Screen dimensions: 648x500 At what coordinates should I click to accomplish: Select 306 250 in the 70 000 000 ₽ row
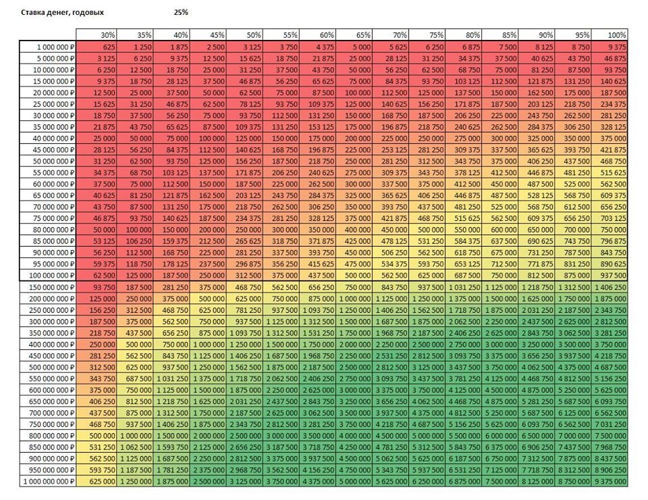[x=317, y=207]
